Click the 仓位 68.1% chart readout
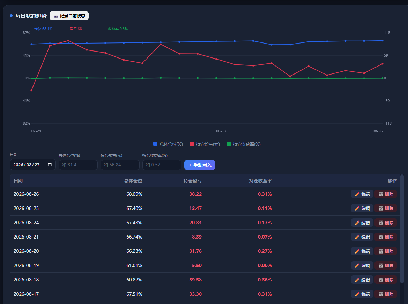The height and width of the screenshot is (304, 408). pyautogui.click(x=43, y=29)
